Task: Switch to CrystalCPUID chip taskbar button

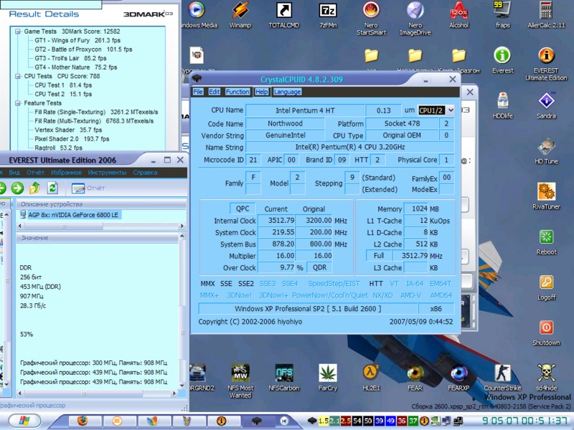Action: click(x=257, y=421)
